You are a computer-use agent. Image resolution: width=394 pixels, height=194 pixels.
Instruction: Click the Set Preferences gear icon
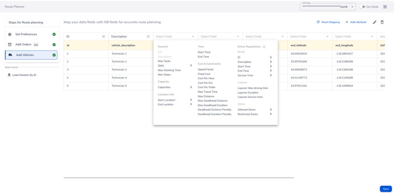coord(10,34)
